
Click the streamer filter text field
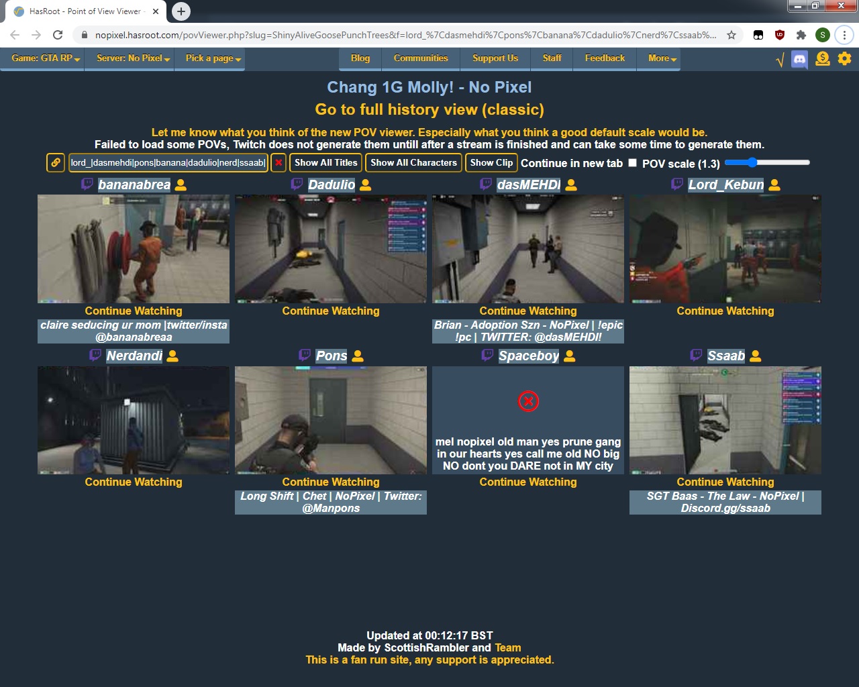(x=168, y=162)
